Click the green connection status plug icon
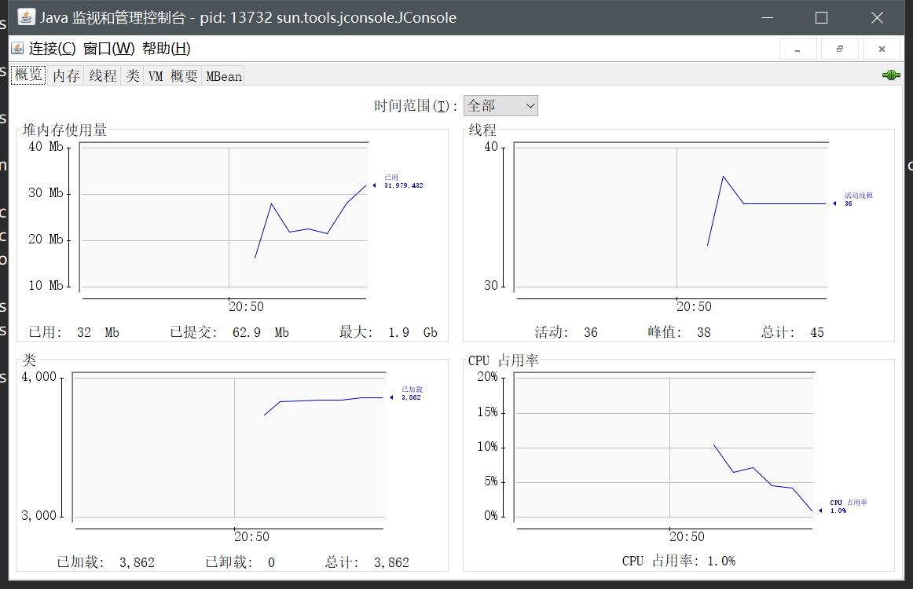913x589 pixels. coord(891,75)
